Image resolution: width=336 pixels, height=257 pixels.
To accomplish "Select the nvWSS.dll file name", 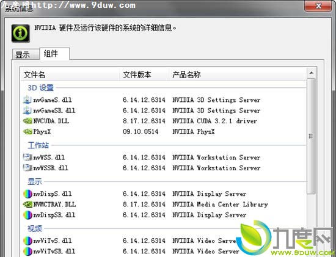I will click(x=49, y=157).
